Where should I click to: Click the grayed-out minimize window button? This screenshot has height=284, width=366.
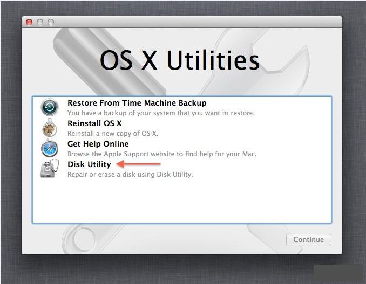(40, 22)
